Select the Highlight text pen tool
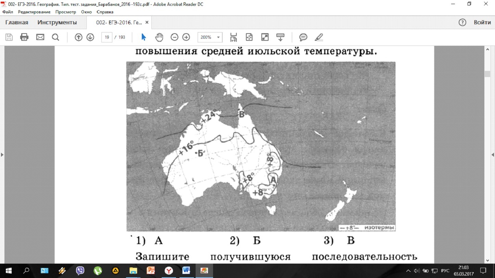Viewport: 495px width, 278px height. (319, 37)
